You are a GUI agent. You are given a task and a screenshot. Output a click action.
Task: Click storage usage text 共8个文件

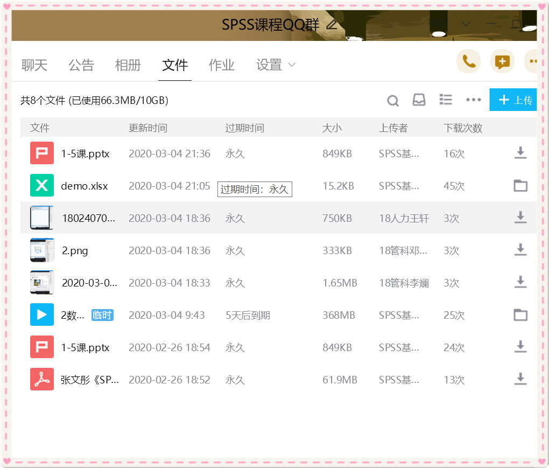[94, 101]
